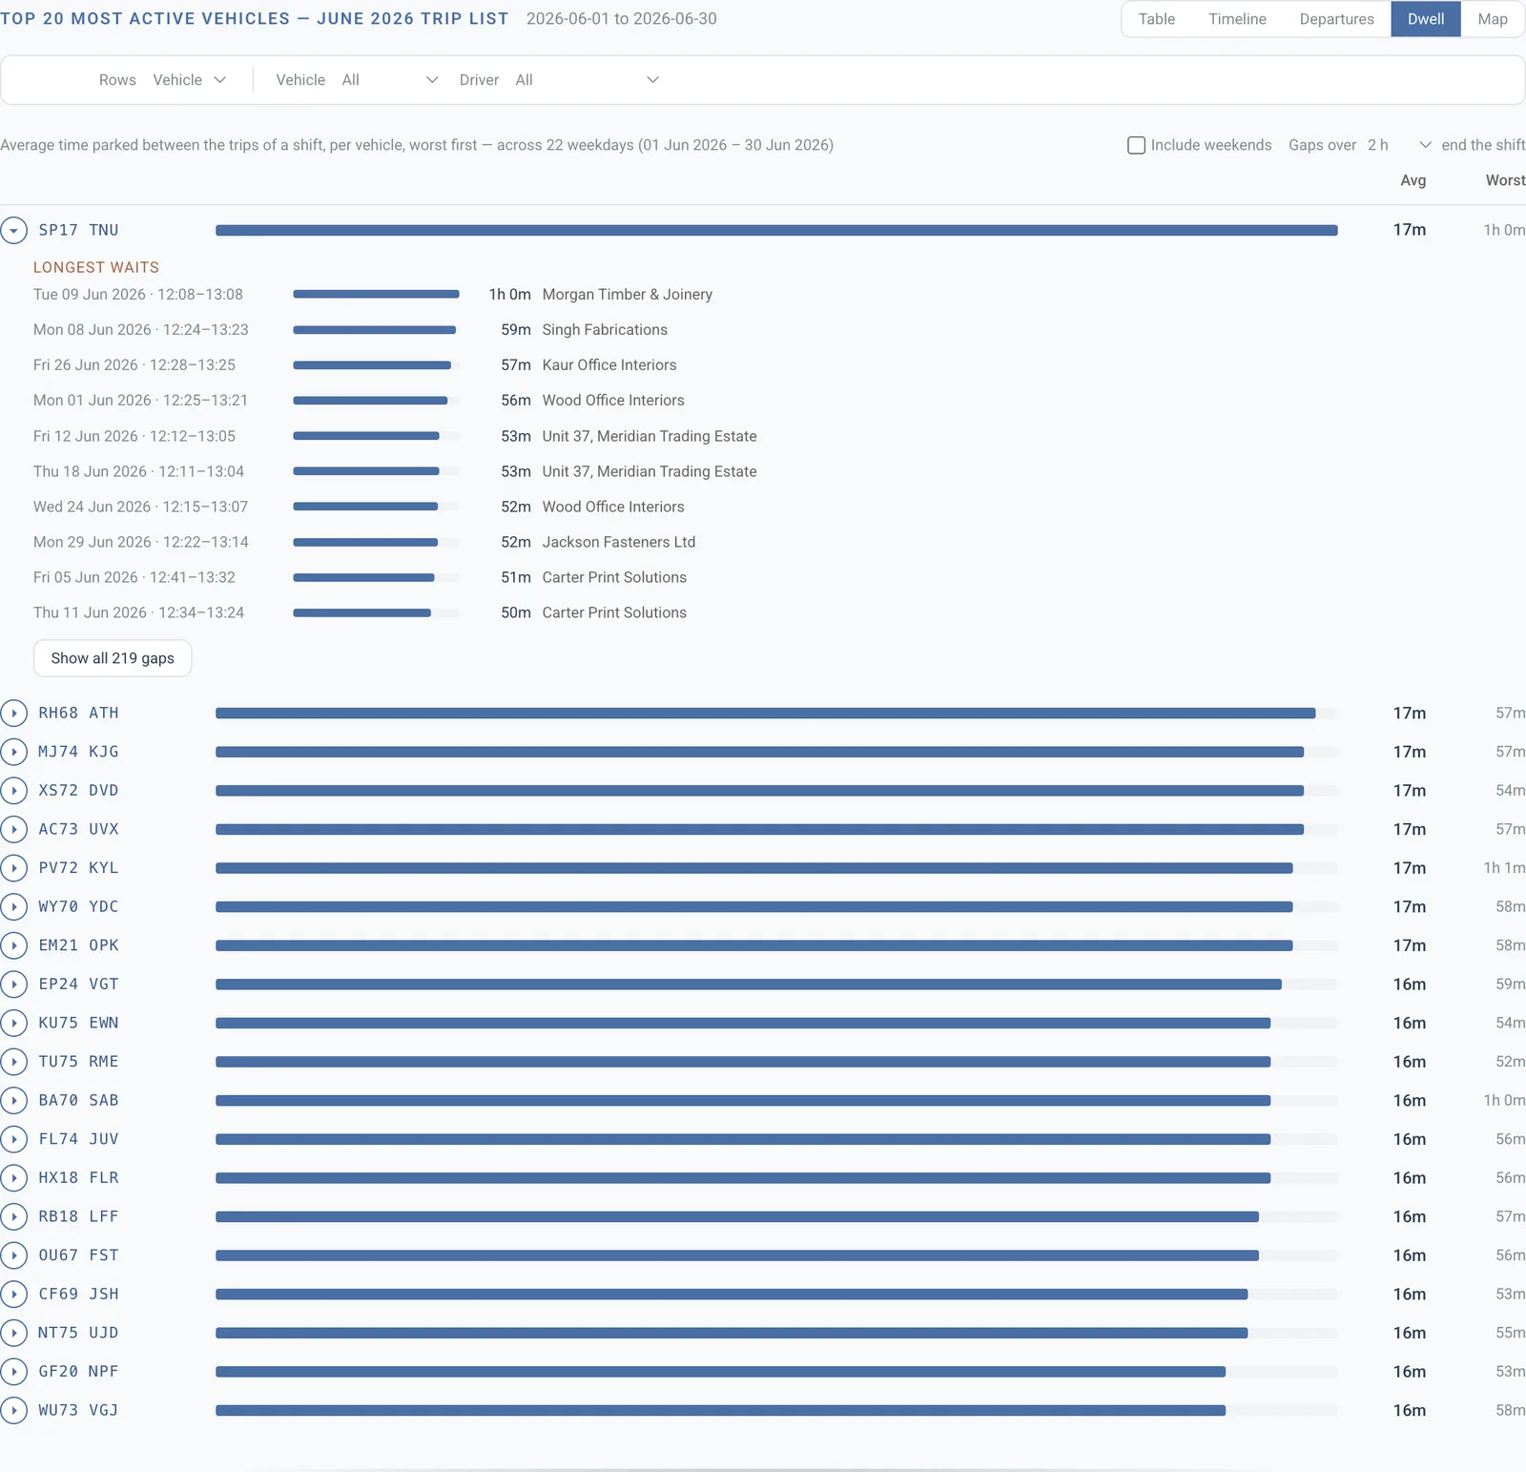Viewport: 1526px width, 1472px height.
Task: Expand the TU75 RME vehicle row
Action: tap(13, 1062)
